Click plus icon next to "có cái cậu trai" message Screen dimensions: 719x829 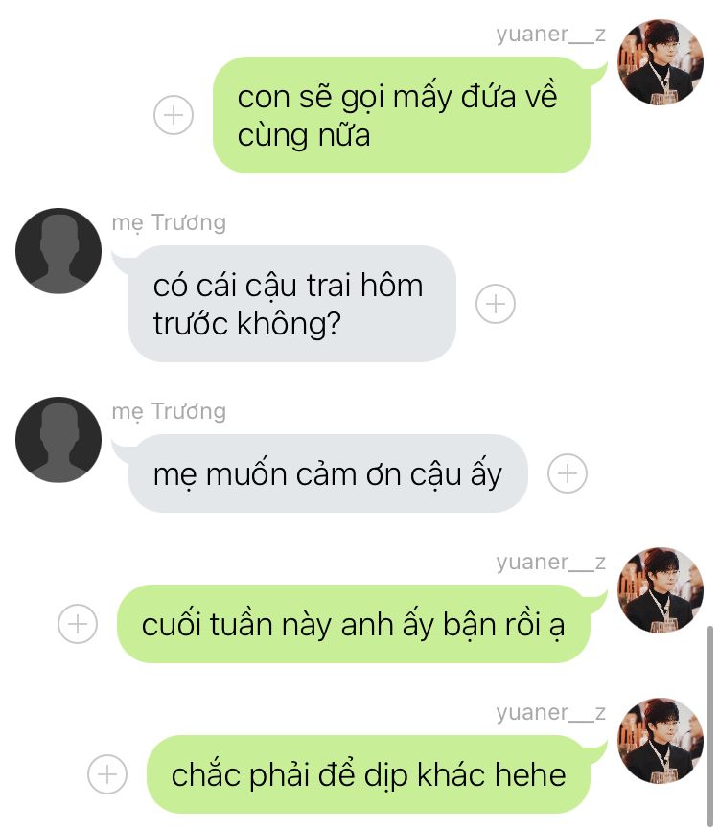point(496,304)
